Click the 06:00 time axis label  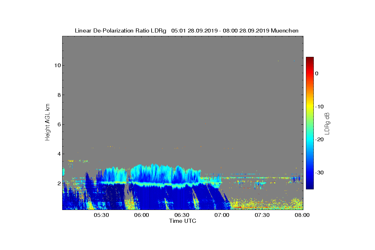[x=142, y=215]
